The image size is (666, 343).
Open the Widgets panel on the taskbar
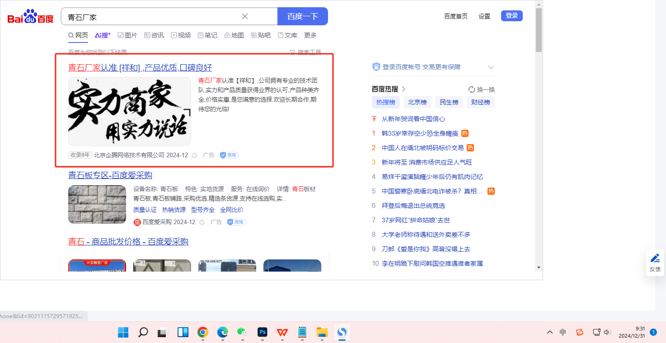point(183,333)
